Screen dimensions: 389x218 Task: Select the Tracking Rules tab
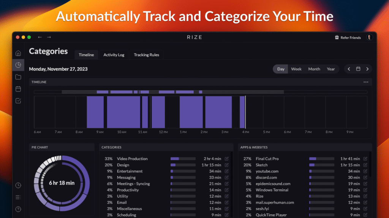(x=146, y=55)
